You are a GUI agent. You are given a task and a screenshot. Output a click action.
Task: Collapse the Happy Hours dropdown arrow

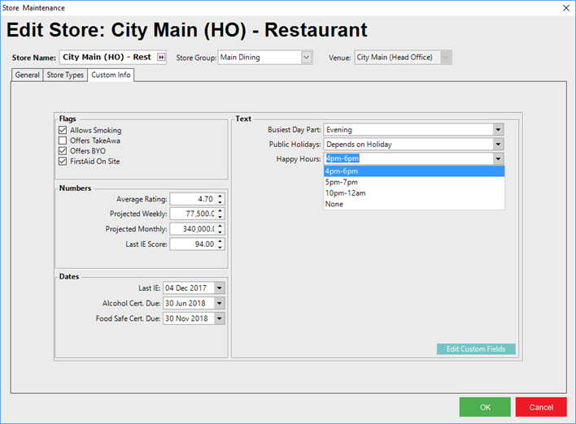(x=497, y=159)
